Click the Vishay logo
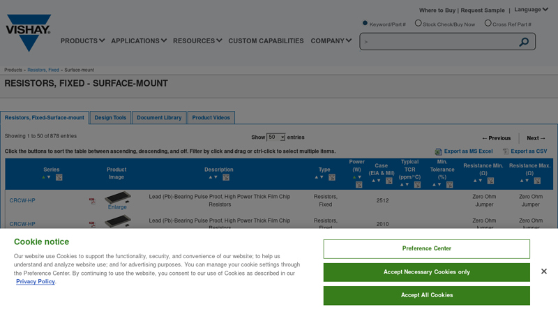The height and width of the screenshot is (314, 558). coord(29,33)
